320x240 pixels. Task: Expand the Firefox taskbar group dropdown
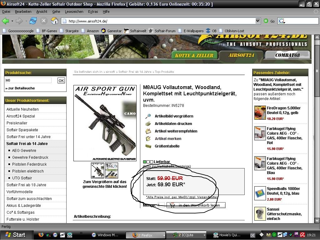click(x=164, y=235)
